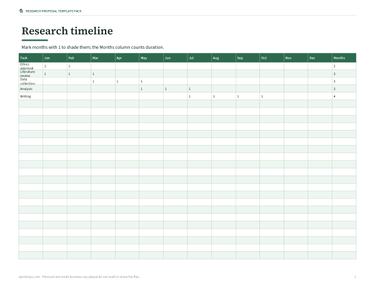Image resolution: width=375 pixels, height=290 pixels.
Task: Select the "Writing" task cell
Action: click(31, 96)
